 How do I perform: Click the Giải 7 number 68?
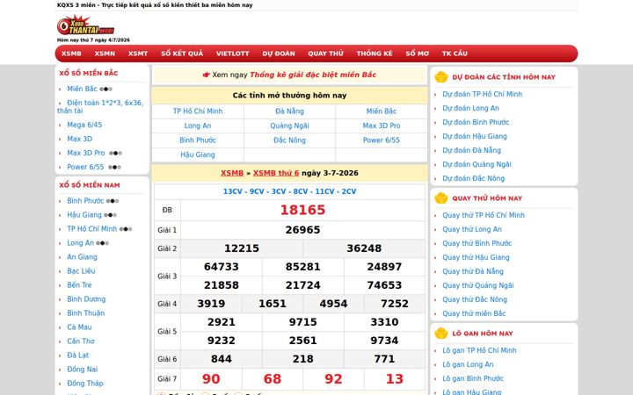tap(273, 379)
